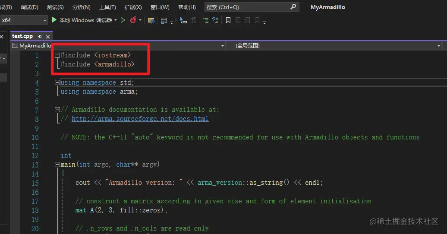Click the window layout home icon in toolbar

[164, 20]
